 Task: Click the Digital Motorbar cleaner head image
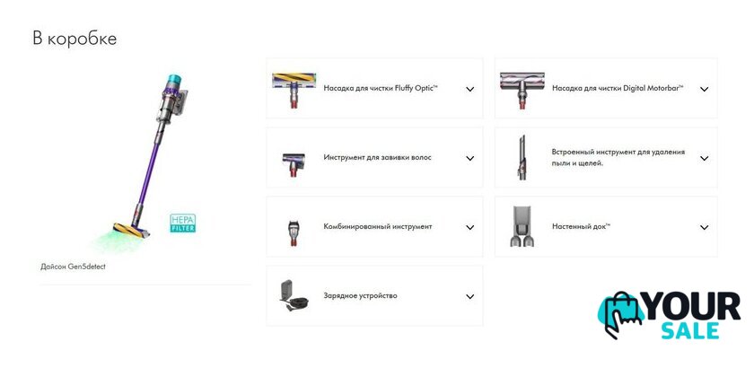[522, 90]
